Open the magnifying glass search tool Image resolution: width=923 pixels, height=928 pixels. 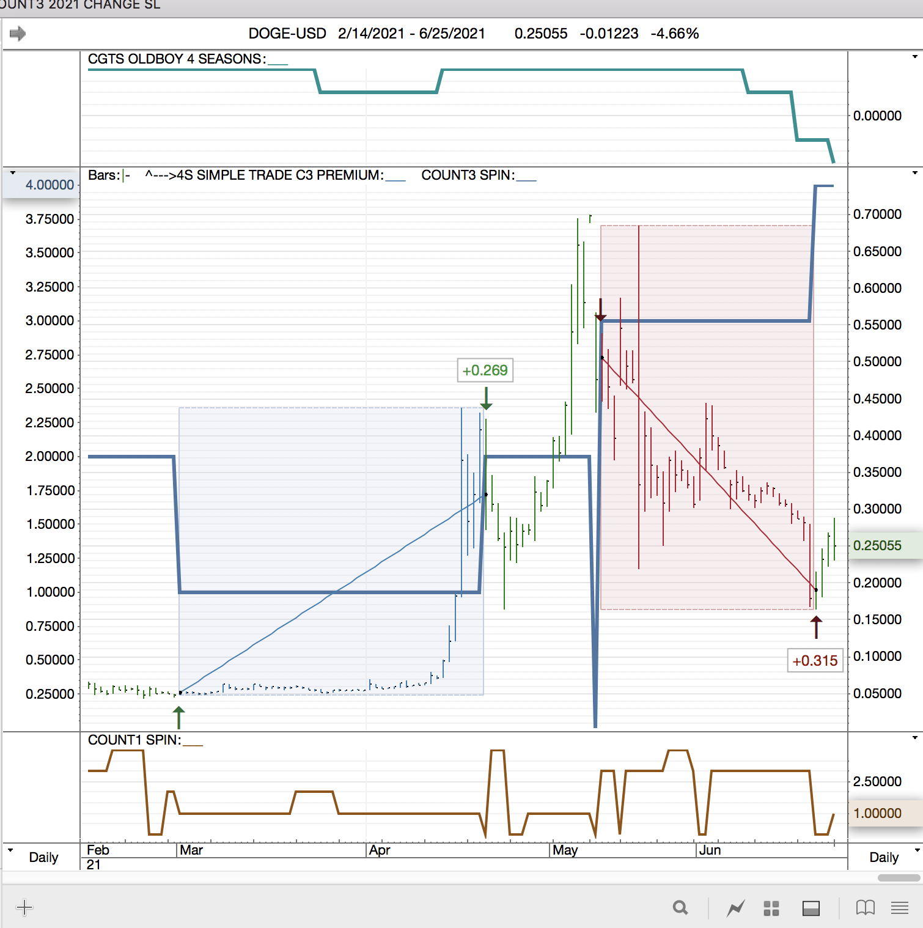pos(680,908)
